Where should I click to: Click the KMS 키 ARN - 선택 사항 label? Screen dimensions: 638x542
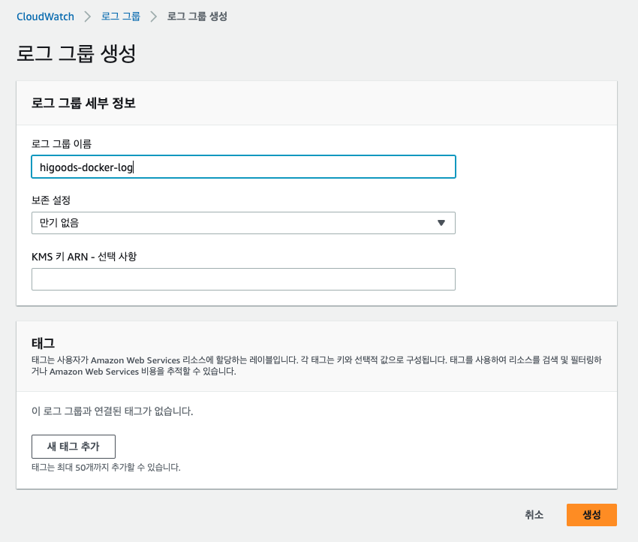(84, 257)
